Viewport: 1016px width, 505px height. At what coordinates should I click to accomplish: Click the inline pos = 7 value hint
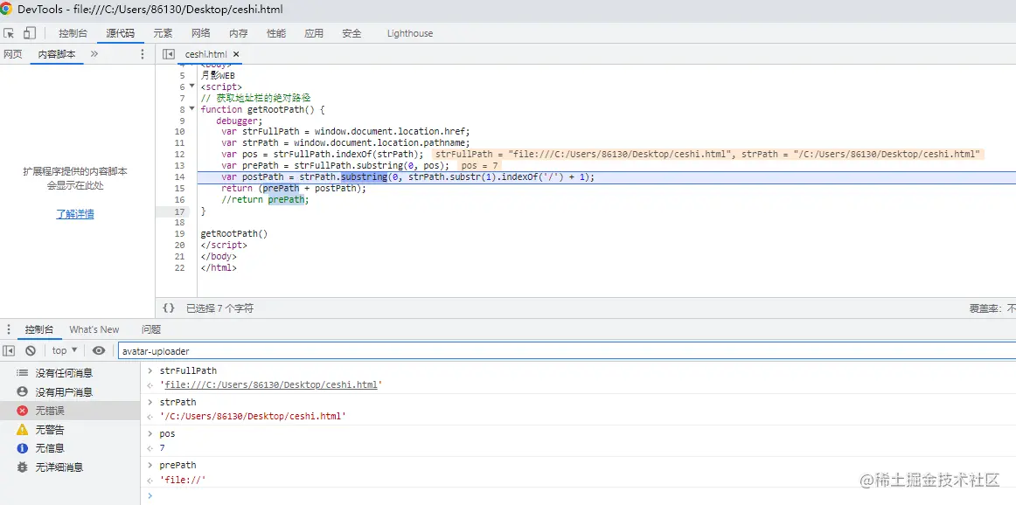click(480, 166)
